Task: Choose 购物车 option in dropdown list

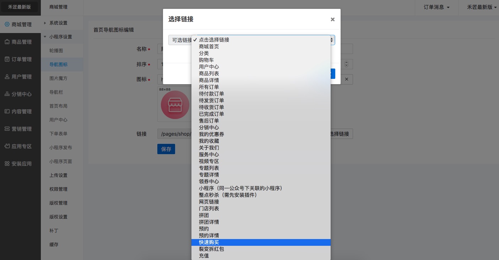Action: coord(206,60)
